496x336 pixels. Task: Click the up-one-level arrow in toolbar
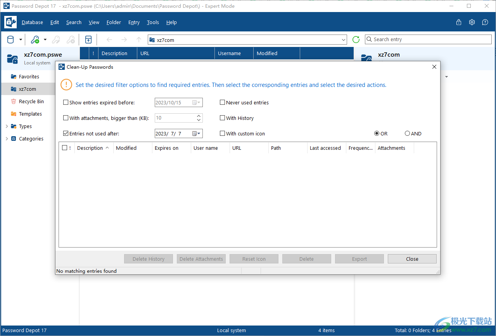tap(139, 39)
